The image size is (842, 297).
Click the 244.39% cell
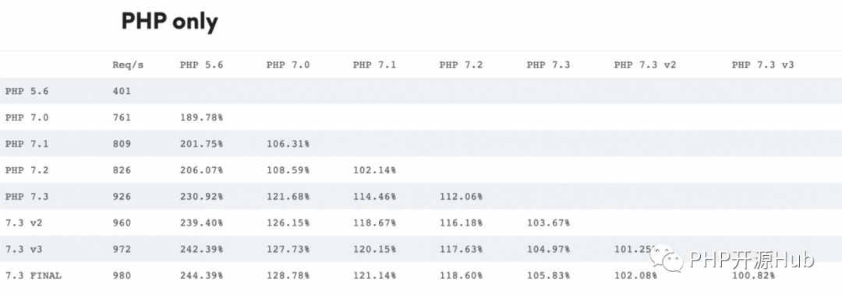pyautogui.click(x=201, y=275)
